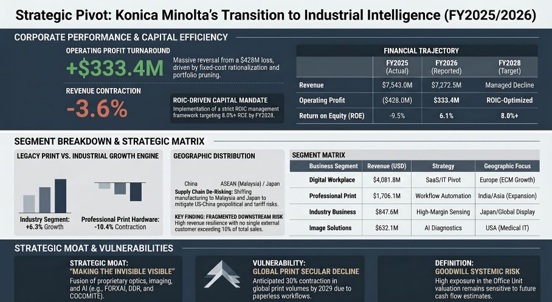Click the 'Revenue' row label in Financial Trajectory

pyautogui.click(x=311, y=85)
